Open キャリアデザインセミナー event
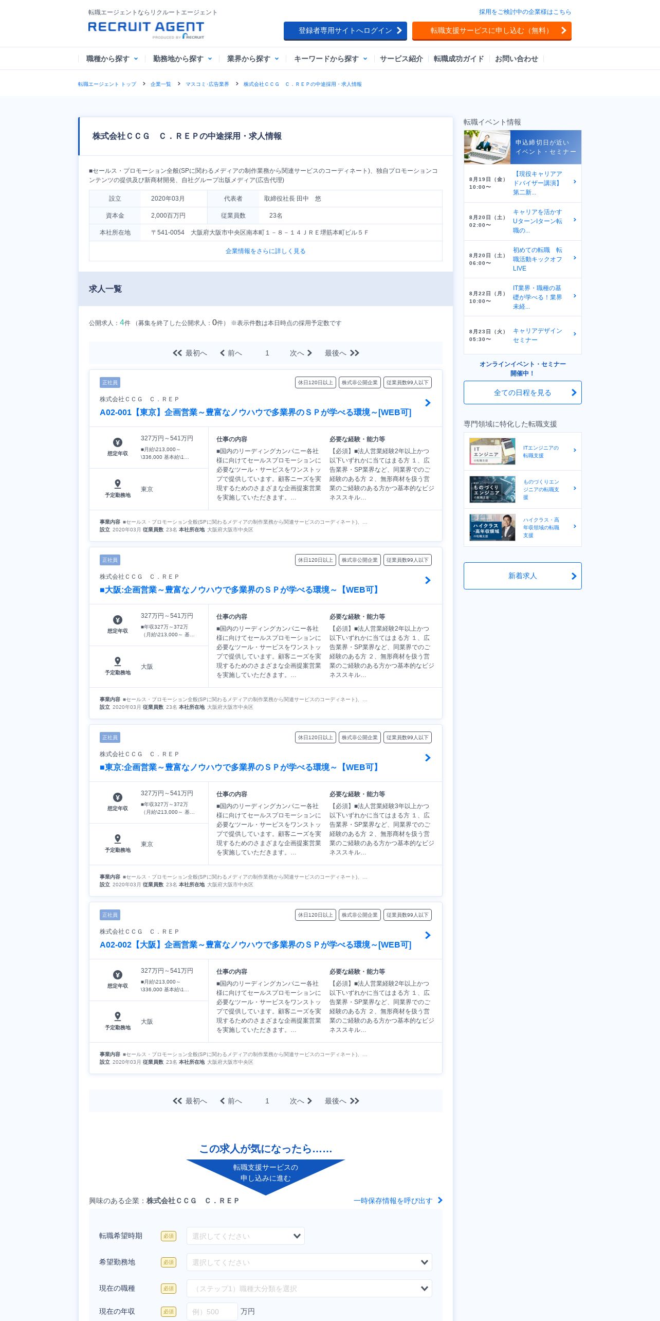 pyautogui.click(x=523, y=335)
